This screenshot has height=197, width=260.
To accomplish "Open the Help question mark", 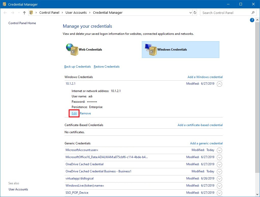I will 252,20.
